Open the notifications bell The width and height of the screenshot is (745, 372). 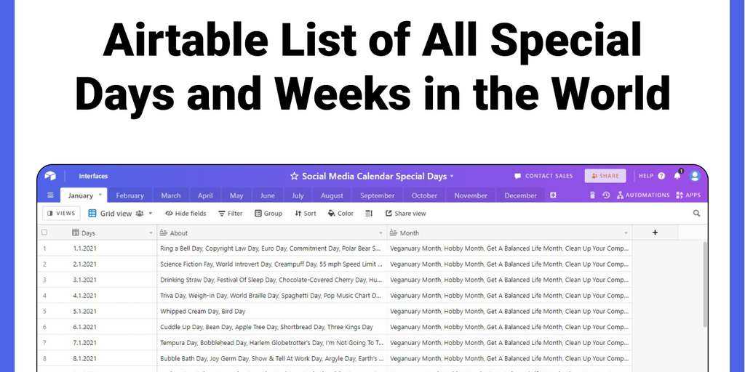[x=677, y=176]
